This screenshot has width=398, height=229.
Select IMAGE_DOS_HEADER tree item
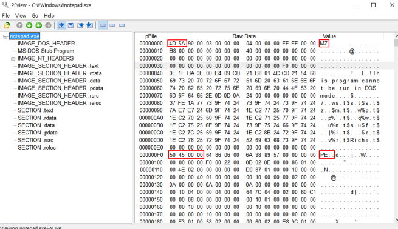click(46, 44)
